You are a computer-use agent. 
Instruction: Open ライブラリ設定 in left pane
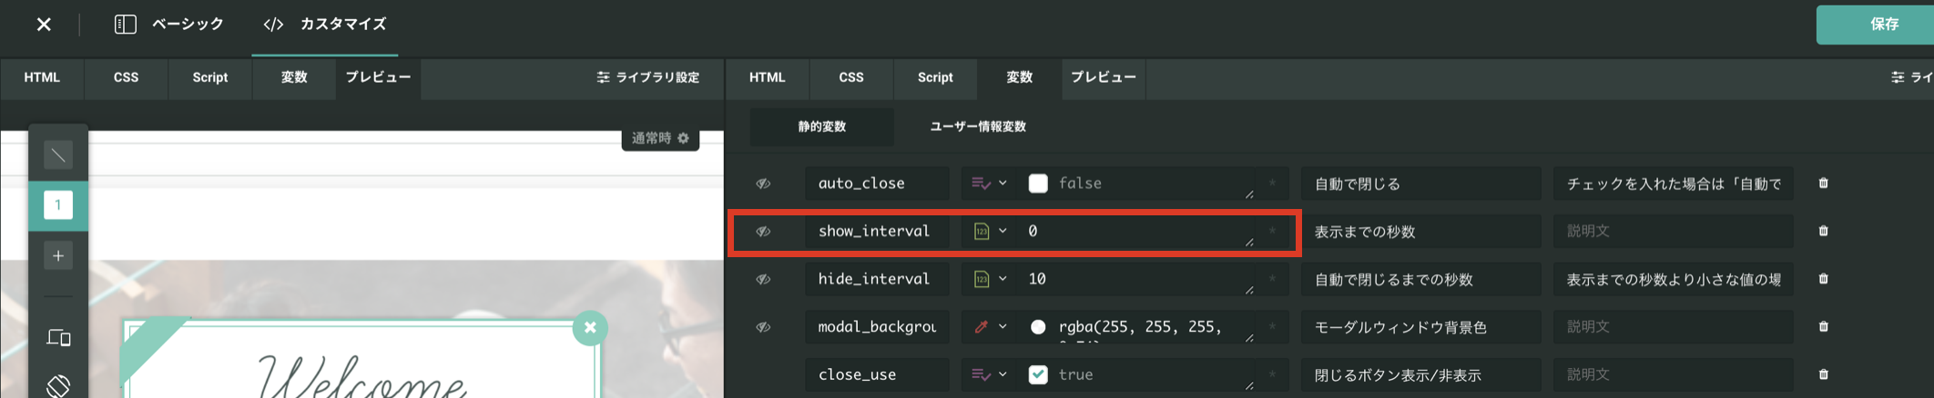point(648,77)
